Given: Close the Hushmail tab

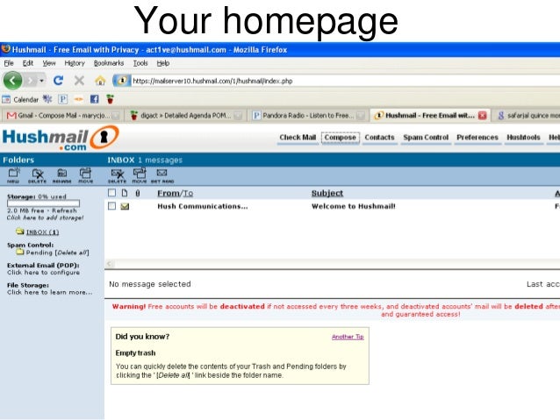Looking at the screenshot, I should coord(483,115).
